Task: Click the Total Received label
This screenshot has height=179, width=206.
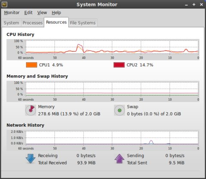Action: pos(52,163)
